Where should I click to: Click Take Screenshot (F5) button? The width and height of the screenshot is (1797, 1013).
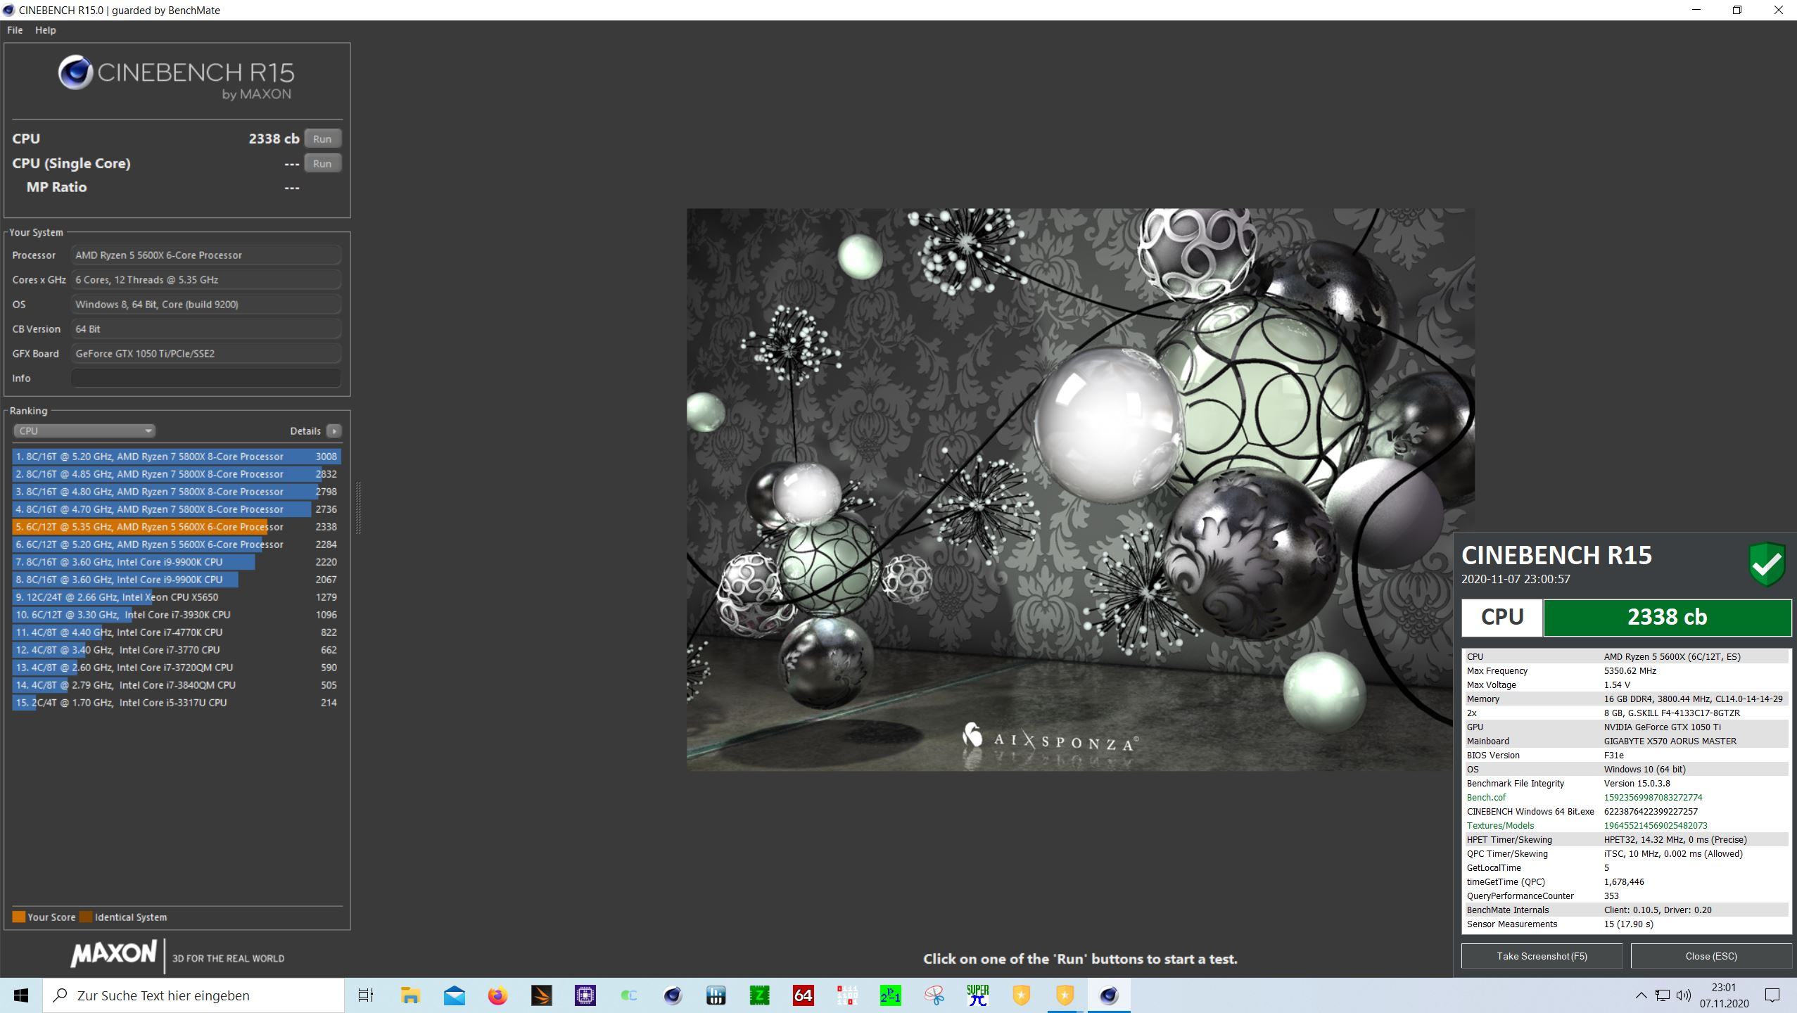click(x=1542, y=956)
